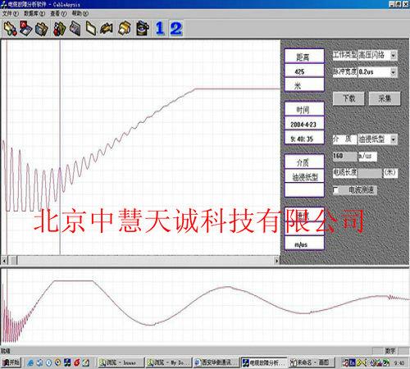Screen dimensions: 410x369
Task: Click the 油浸纸型 value in left info box
Action: (x=304, y=176)
